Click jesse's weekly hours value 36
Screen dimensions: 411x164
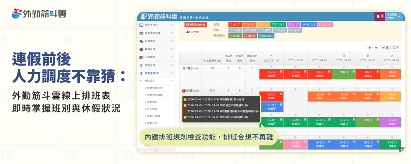pos(212,68)
